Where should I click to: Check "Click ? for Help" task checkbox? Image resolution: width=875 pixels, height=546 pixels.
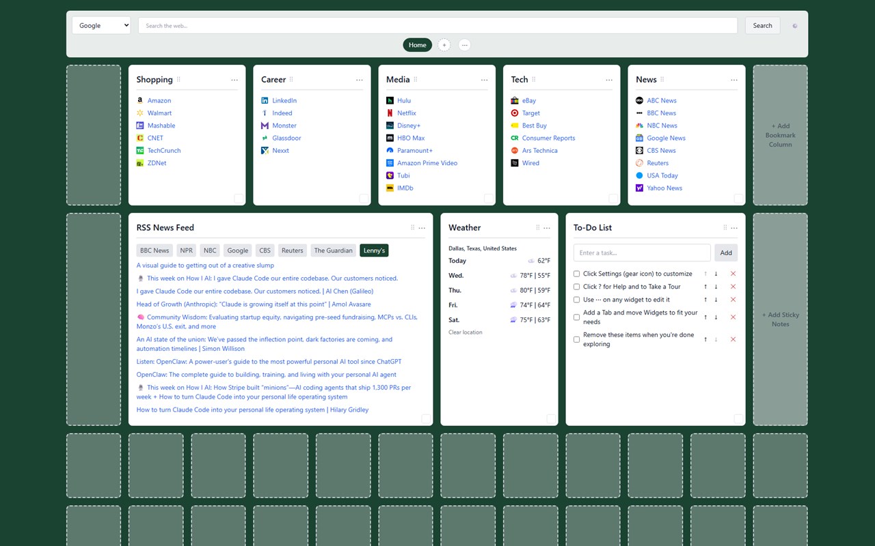pos(577,287)
